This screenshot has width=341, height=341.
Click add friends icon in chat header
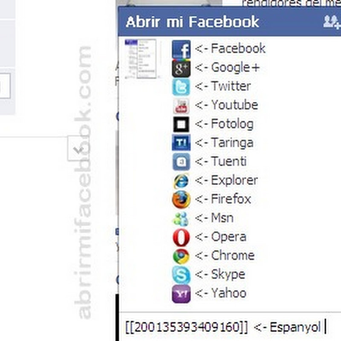point(332,22)
